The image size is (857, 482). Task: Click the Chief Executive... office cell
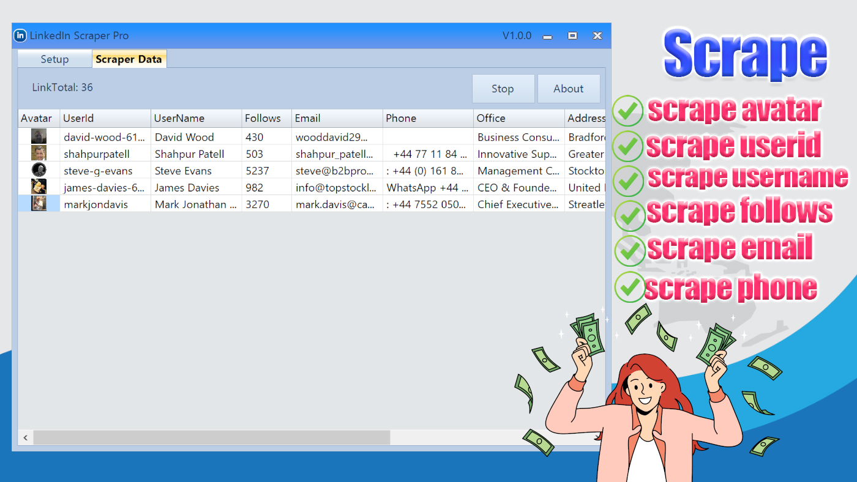pos(519,204)
